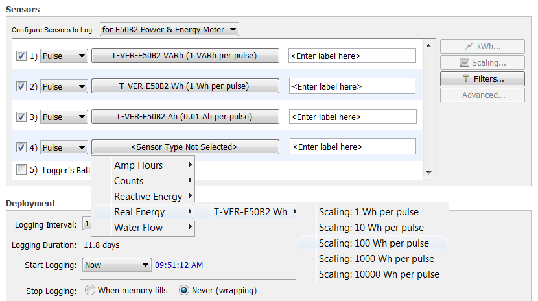
Task: Expand the Amp Hours submenu arrow
Action: 190,165
